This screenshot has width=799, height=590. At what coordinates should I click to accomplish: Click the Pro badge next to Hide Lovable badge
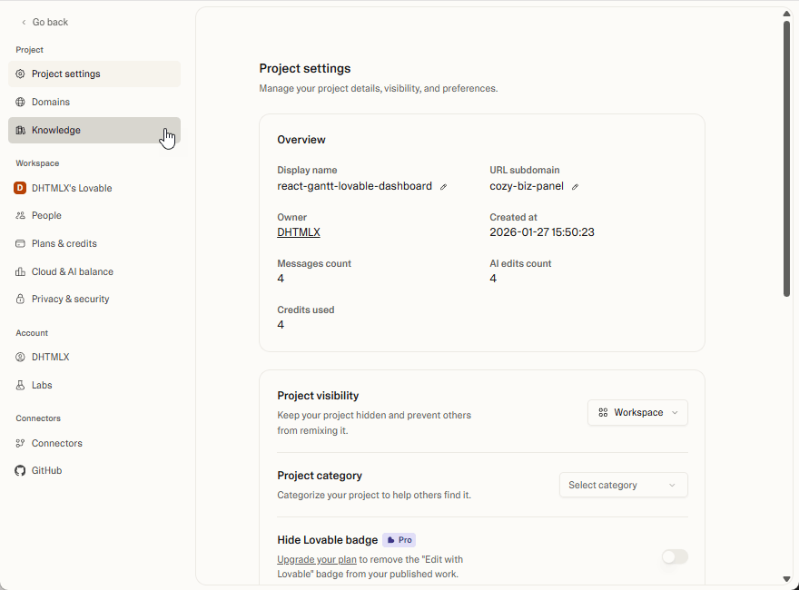[x=399, y=539]
